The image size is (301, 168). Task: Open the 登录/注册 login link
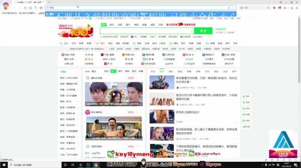tap(221, 29)
